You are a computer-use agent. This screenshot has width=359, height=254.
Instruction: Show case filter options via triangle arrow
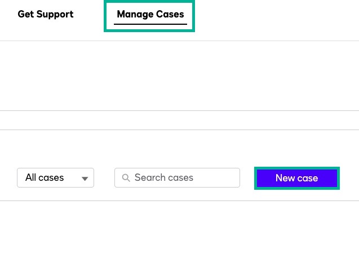point(85,179)
